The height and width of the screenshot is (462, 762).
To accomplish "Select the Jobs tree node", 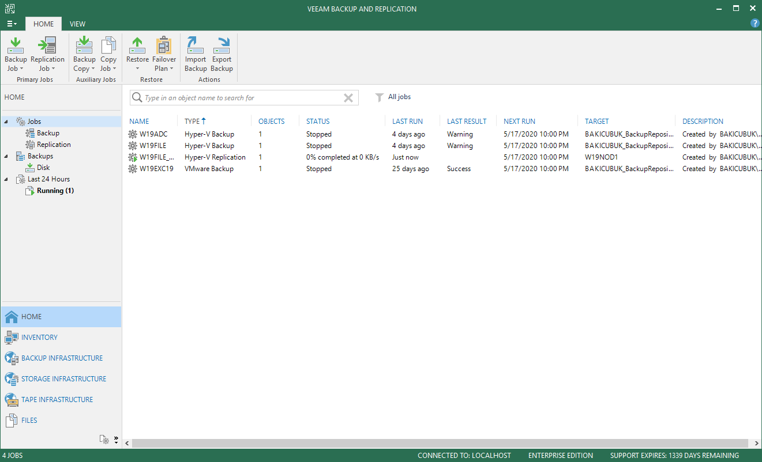I will point(34,122).
